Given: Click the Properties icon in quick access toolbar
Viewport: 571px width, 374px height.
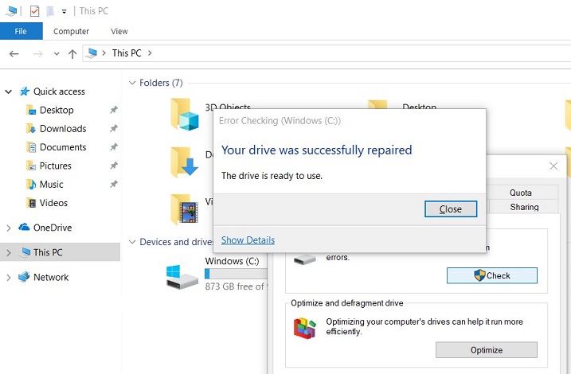Looking at the screenshot, I should click(34, 11).
